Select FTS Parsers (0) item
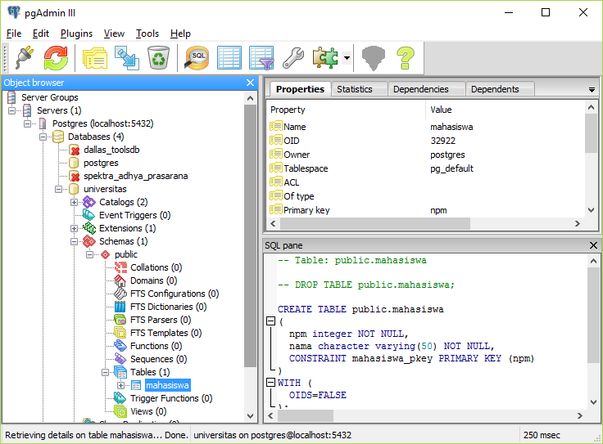The height and width of the screenshot is (444, 603). (161, 320)
